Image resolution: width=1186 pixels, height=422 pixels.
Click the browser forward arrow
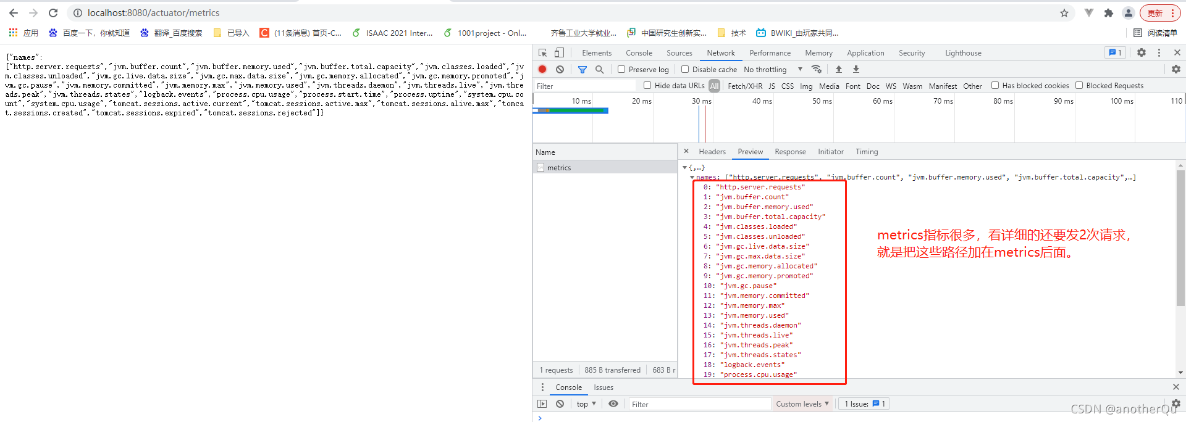pyautogui.click(x=33, y=13)
